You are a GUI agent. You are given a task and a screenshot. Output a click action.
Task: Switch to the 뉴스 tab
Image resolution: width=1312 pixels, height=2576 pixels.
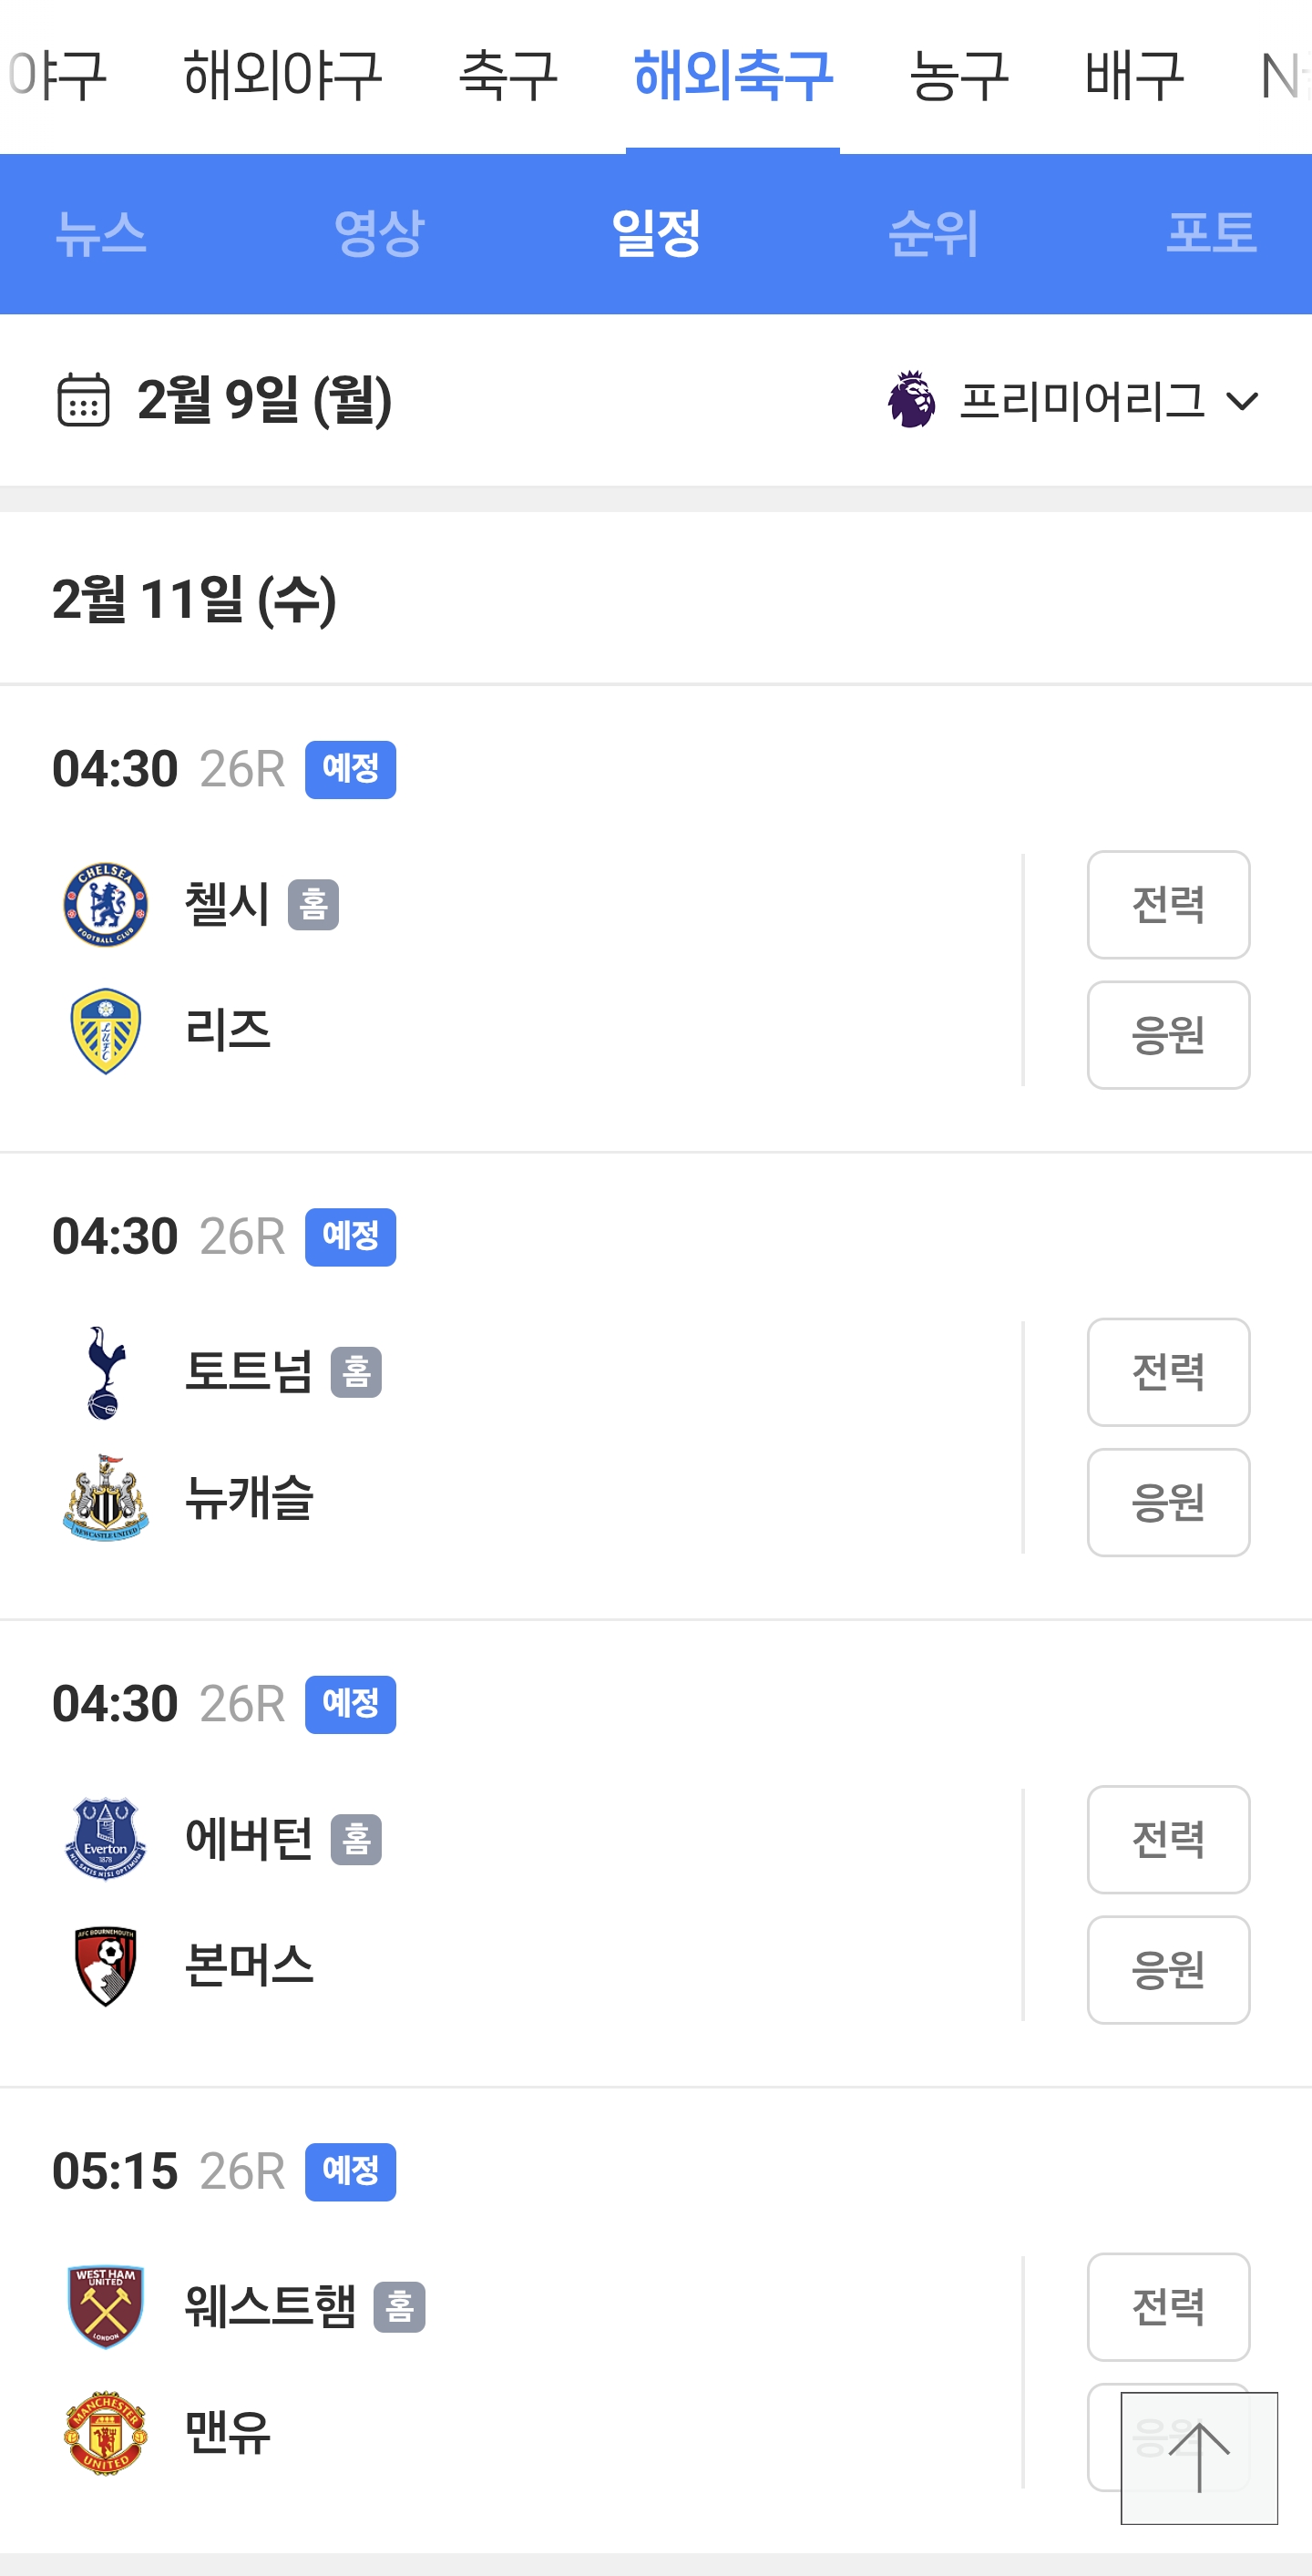coord(101,234)
